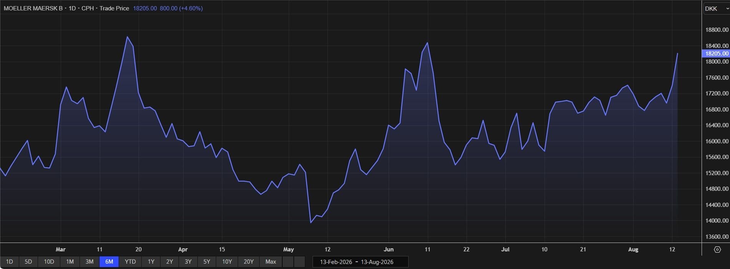This screenshot has width=730, height=269.
Task: Open chart settings gear icon
Action: tap(717, 249)
